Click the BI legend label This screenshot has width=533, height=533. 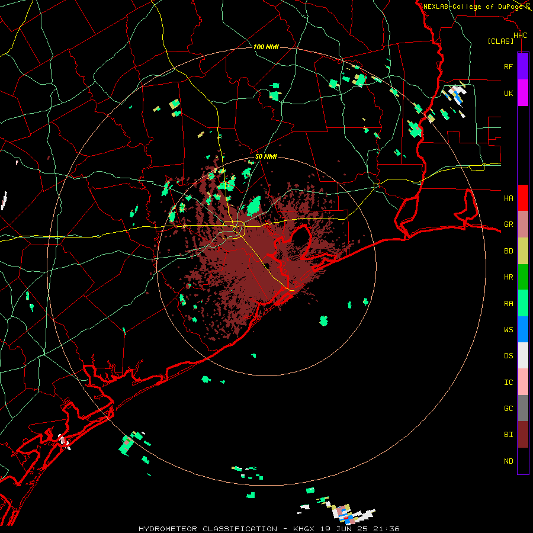[x=508, y=435]
